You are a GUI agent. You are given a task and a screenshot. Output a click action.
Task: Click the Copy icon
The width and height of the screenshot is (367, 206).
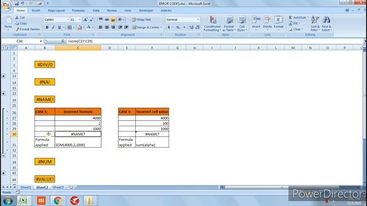click(x=17, y=23)
